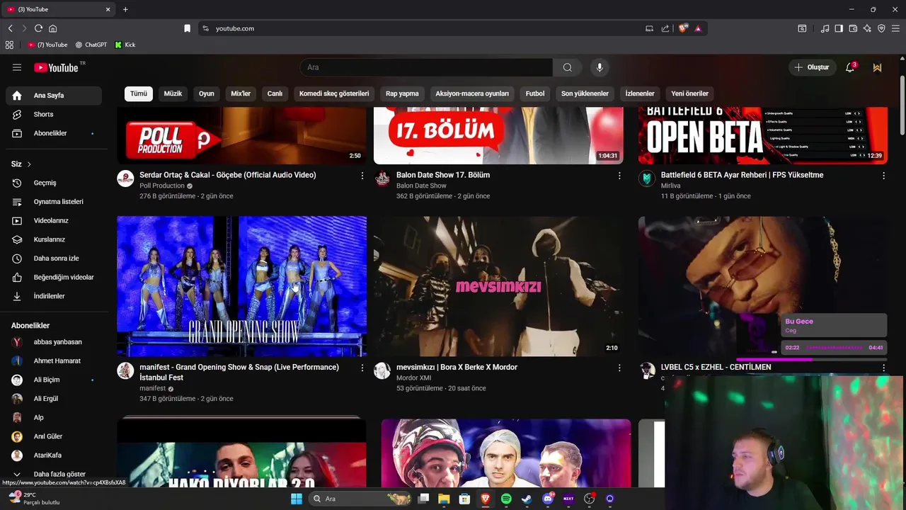The image size is (906, 510).
Task: Play the mevsimkızı video thumbnail
Action: tap(498, 286)
